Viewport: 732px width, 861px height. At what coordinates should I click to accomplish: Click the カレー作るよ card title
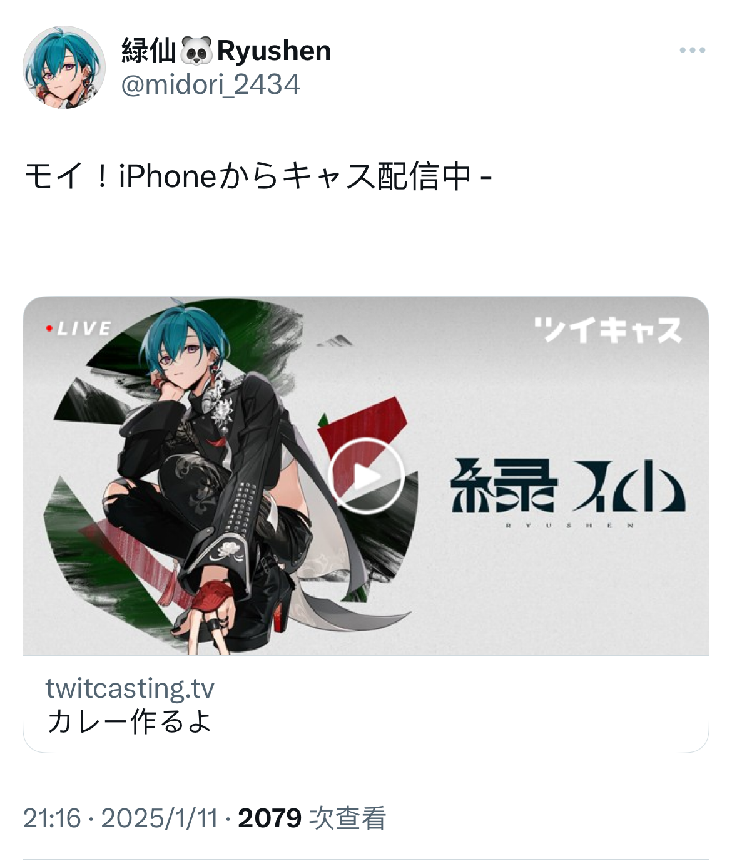coord(130,721)
